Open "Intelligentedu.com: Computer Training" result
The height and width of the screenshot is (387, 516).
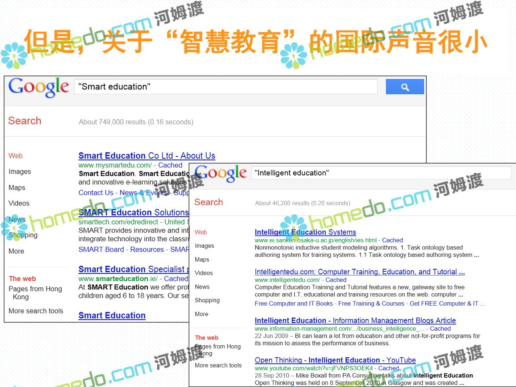coord(359,272)
